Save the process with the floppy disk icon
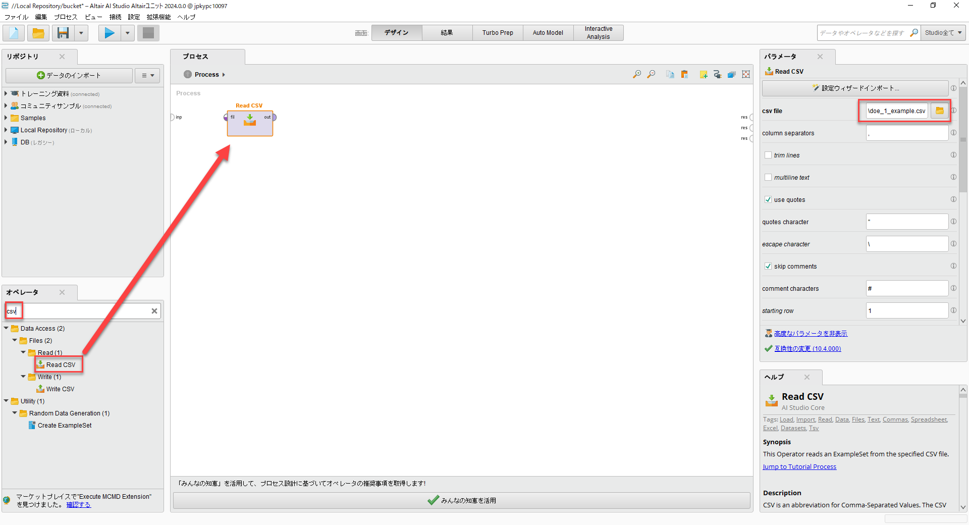Screen dimensions: 969x525 coord(63,33)
